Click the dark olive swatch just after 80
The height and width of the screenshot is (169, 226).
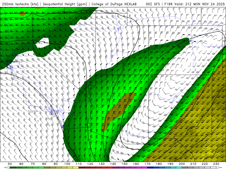point(47,168)
